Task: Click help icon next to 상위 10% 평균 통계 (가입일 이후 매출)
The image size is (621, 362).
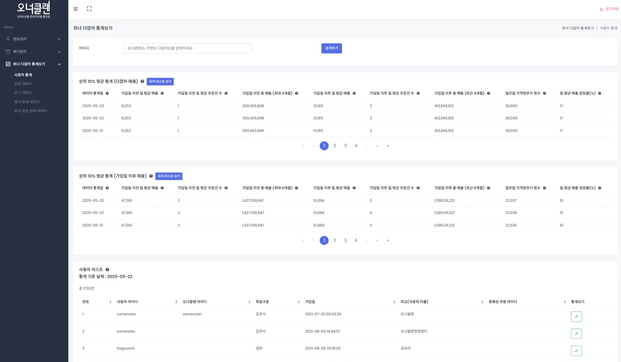Action: (151, 176)
